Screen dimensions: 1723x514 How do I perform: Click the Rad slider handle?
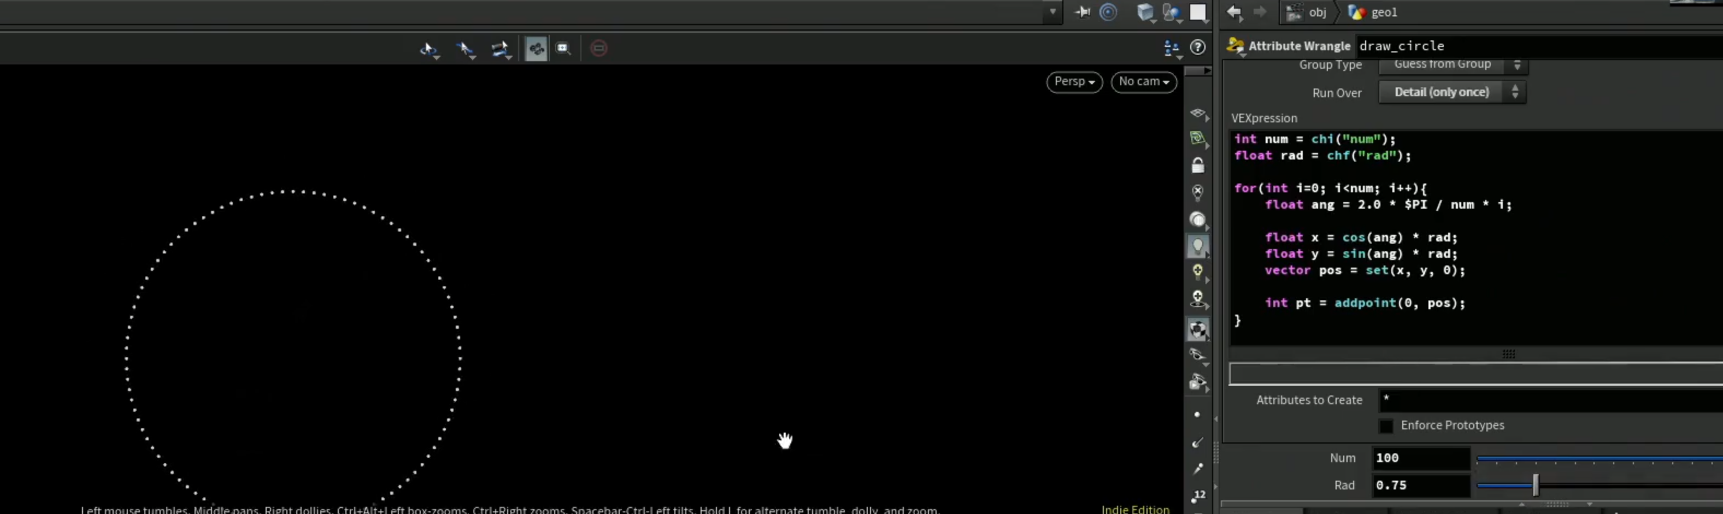click(x=1535, y=485)
